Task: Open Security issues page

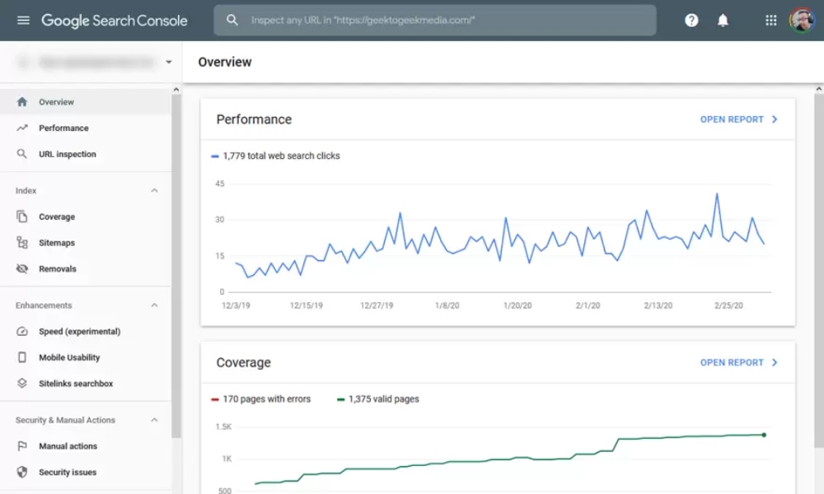Action: click(85, 472)
